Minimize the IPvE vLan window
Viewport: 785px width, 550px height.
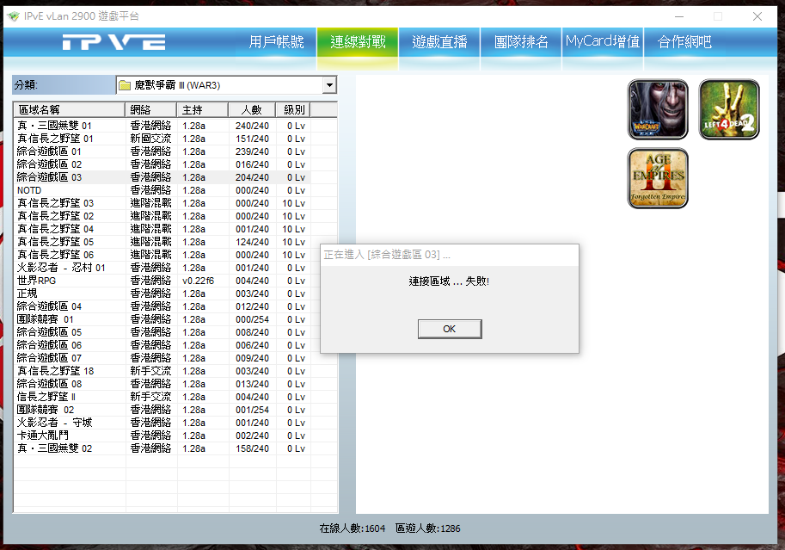(x=679, y=16)
